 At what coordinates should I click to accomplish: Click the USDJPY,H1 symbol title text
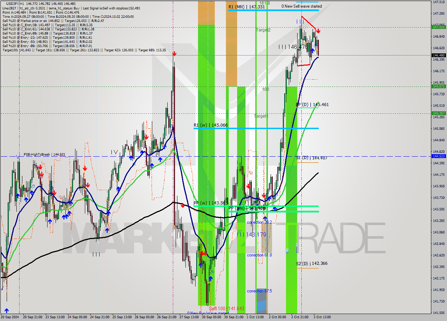pos(15,3)
